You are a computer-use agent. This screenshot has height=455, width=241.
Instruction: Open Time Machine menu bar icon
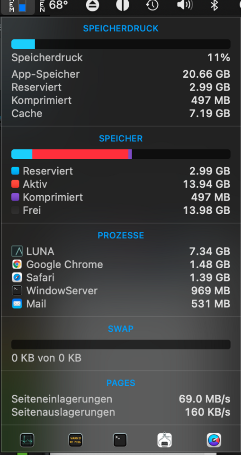pyautogui.click(x=152, y=5)
